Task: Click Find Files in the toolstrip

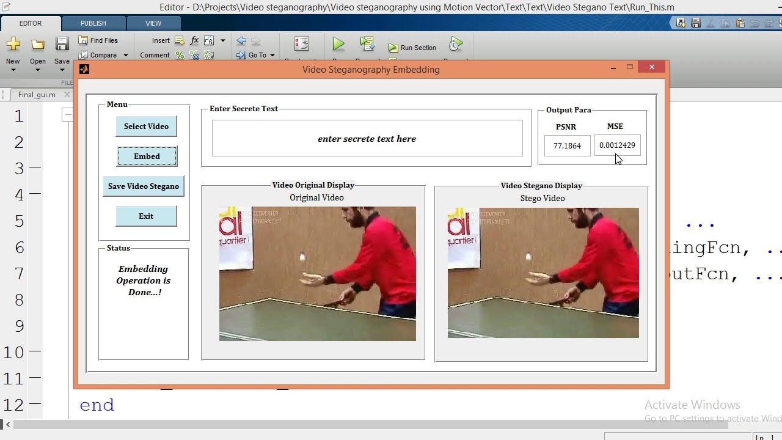Action: [x=98, y=40]
